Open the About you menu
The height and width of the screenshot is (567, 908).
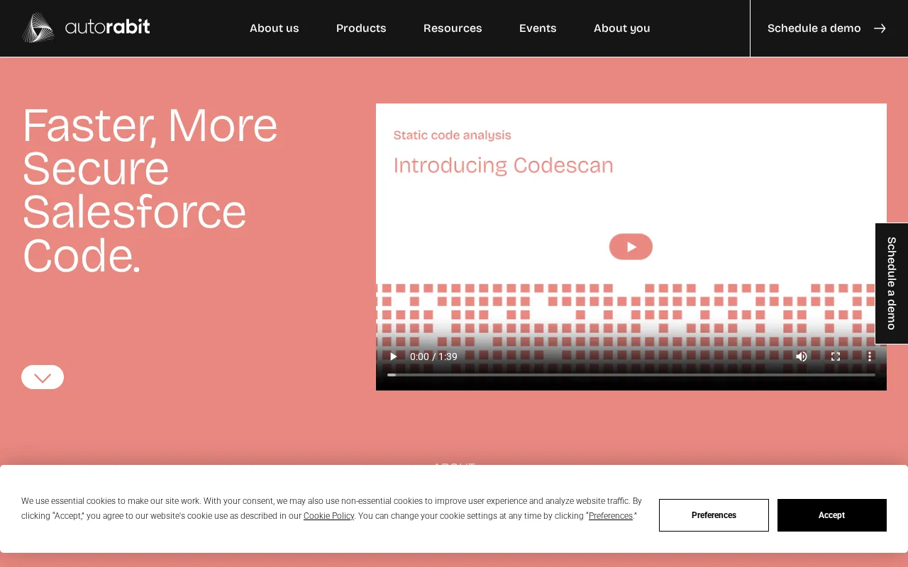click(x=622, y=28)
